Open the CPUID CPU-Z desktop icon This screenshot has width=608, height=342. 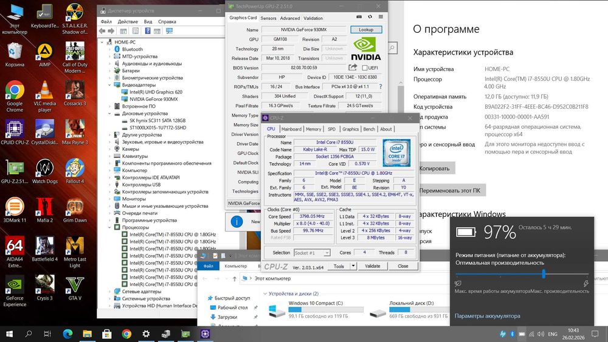click(15, 132)
